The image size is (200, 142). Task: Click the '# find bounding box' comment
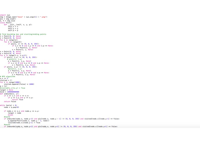coord(23,34)
